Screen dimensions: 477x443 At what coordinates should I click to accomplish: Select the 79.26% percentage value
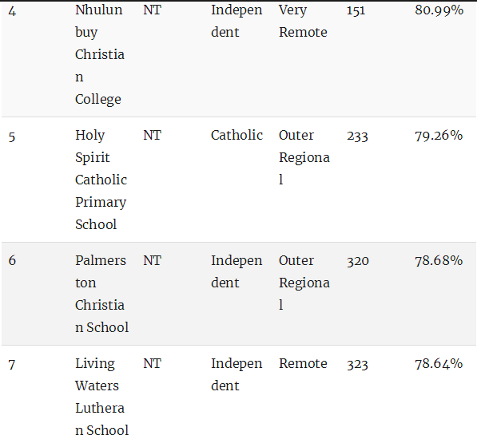click(x=439, y=136)
